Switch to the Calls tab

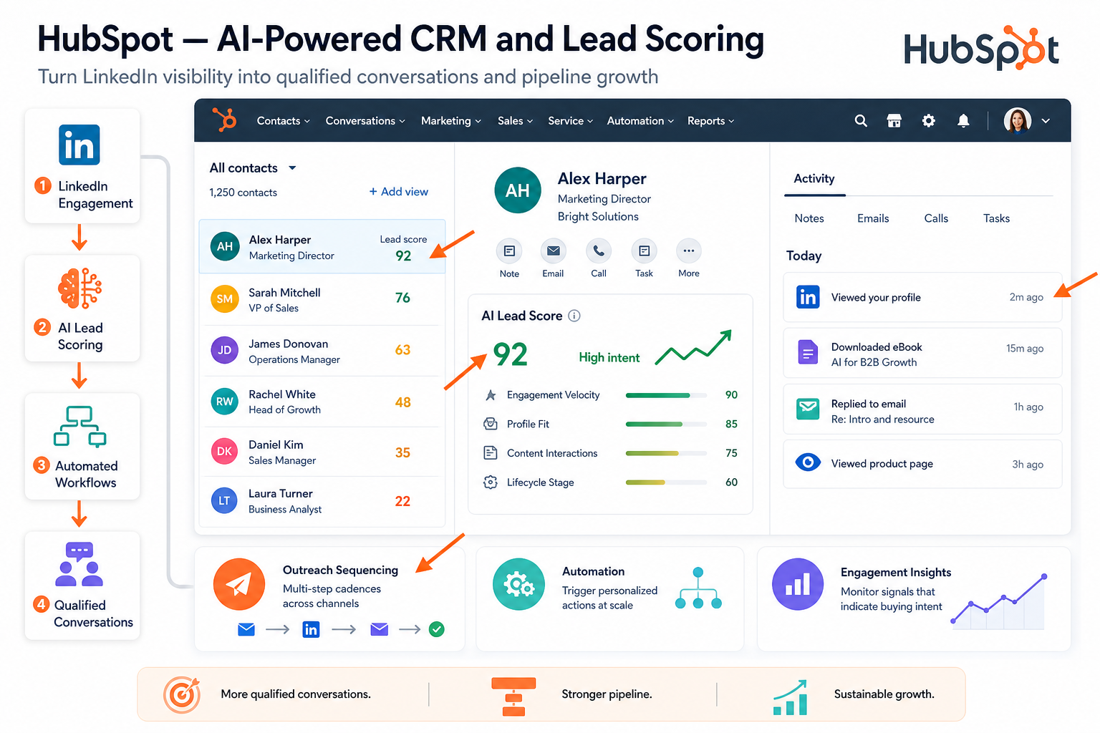click(x=936, y=218)
